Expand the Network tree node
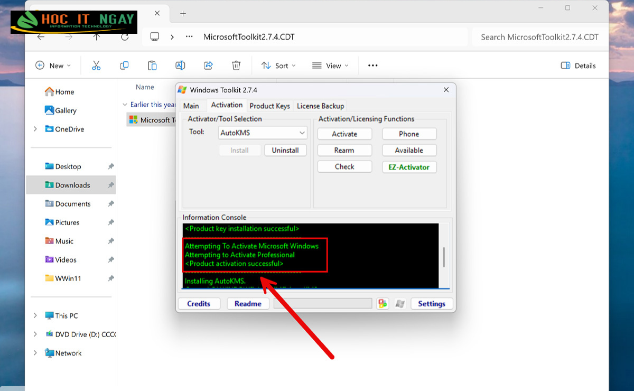 click(x=35, y=353)
